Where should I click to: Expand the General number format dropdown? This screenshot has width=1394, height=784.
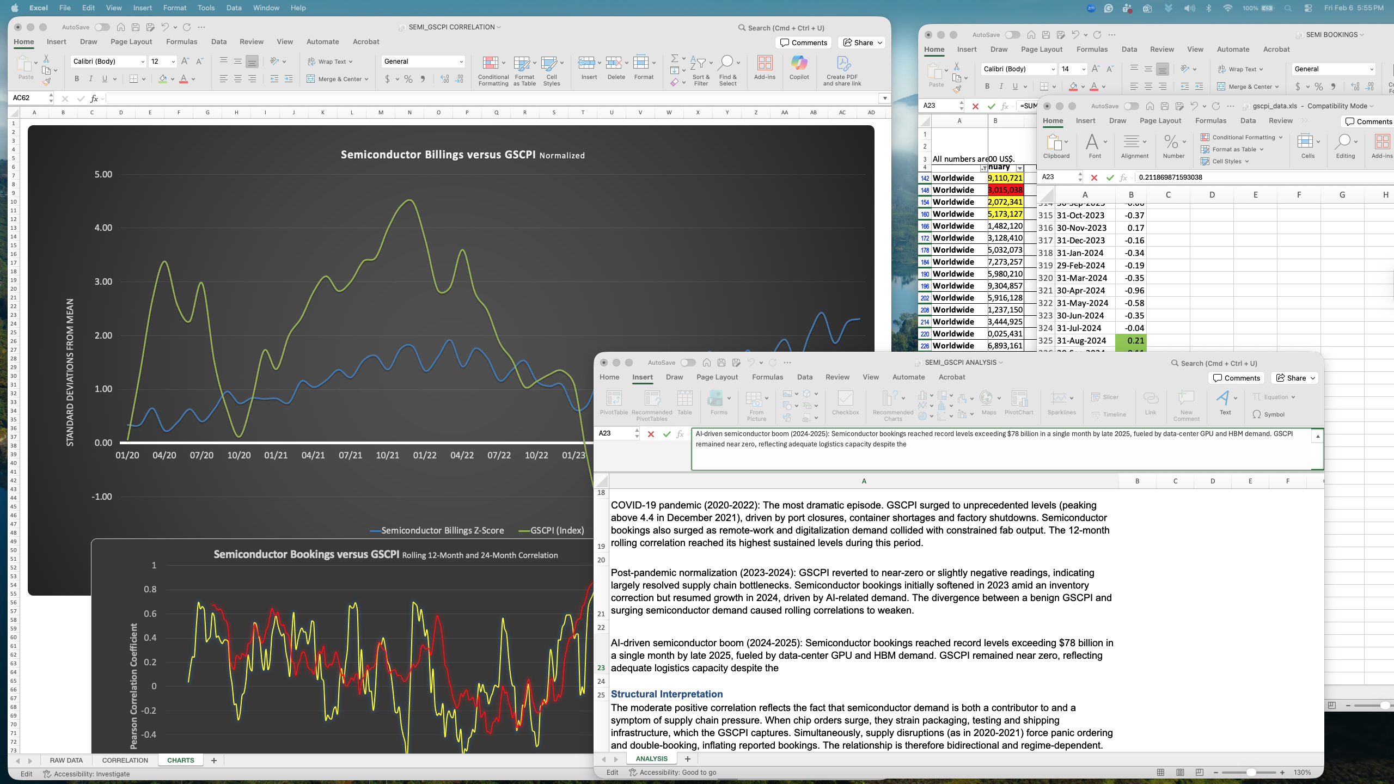pyautogui.click(x=461, y=62)
